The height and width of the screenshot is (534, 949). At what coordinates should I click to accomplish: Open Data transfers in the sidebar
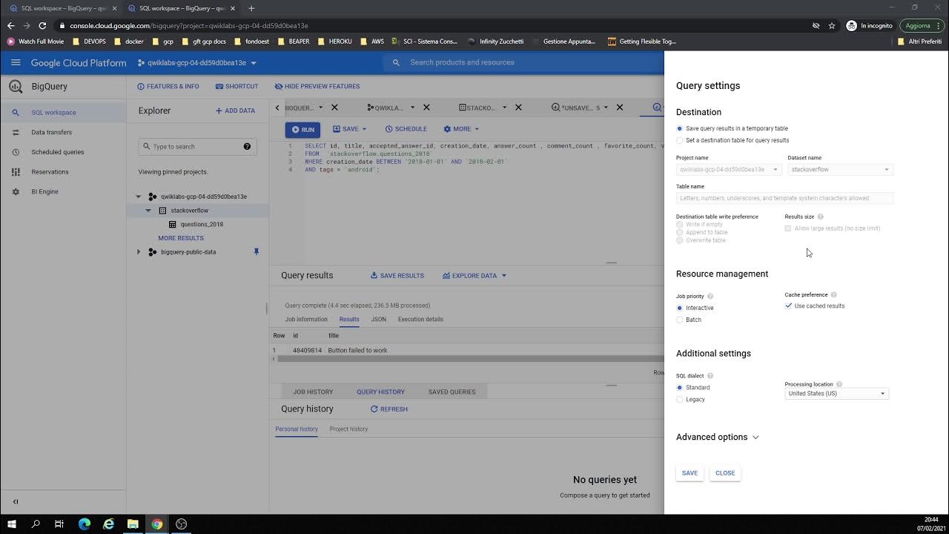coord(63,132)
